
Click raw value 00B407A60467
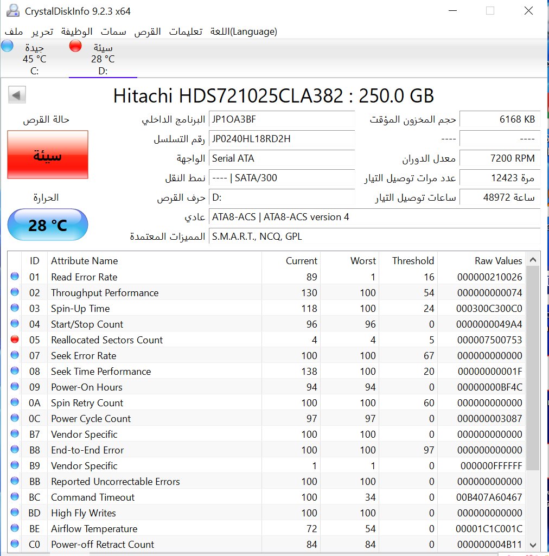coord(489,497)
